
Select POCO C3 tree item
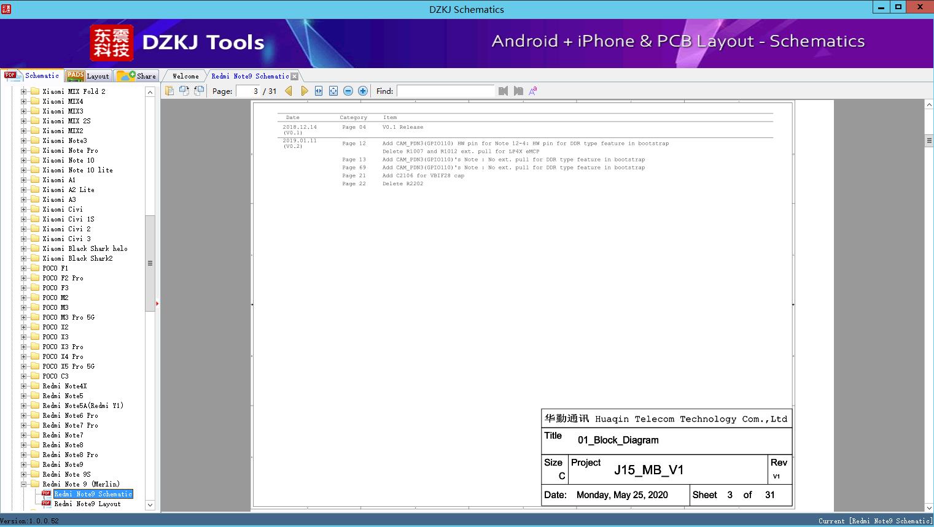(x=55, y=376)
